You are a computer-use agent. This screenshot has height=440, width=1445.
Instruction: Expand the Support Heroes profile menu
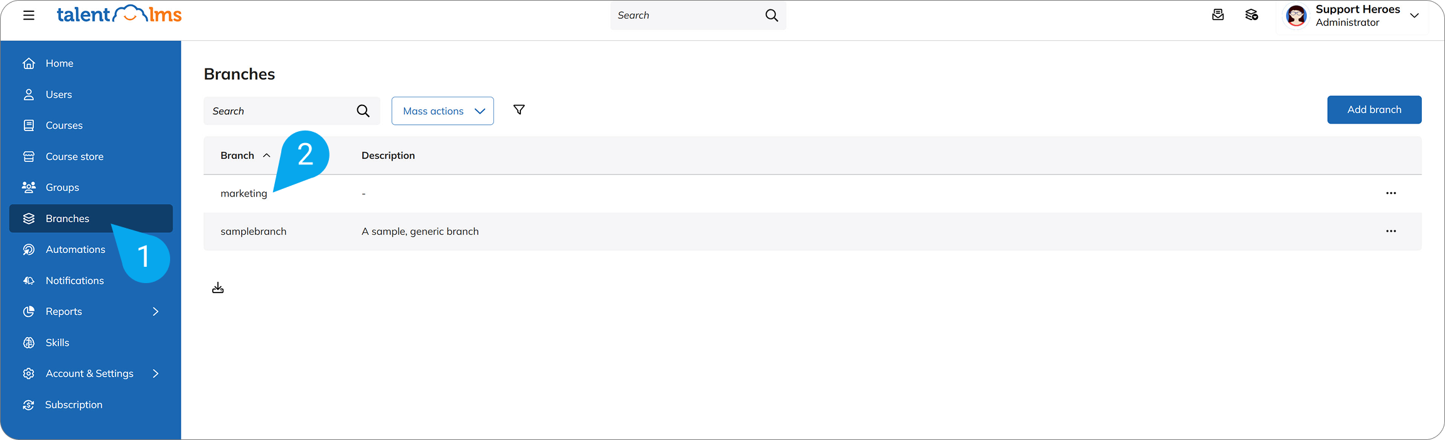tap(1414, 16)
